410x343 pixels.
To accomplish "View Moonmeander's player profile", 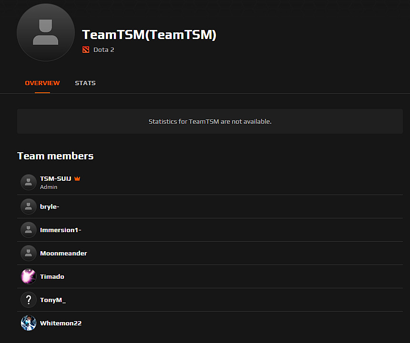I will coord(63,253).
